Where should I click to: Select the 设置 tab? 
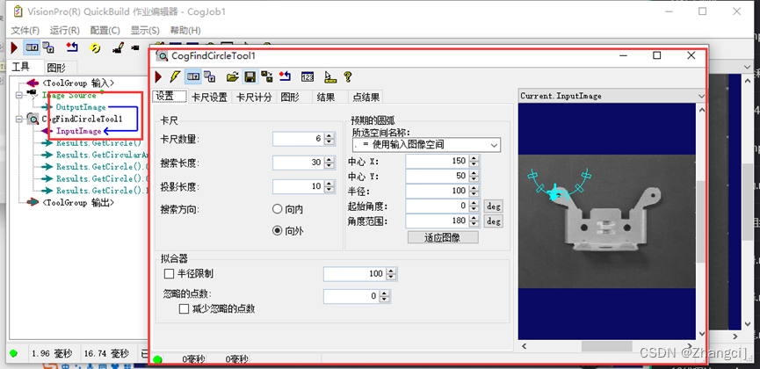pyautogui.click(x=170, y=96)
